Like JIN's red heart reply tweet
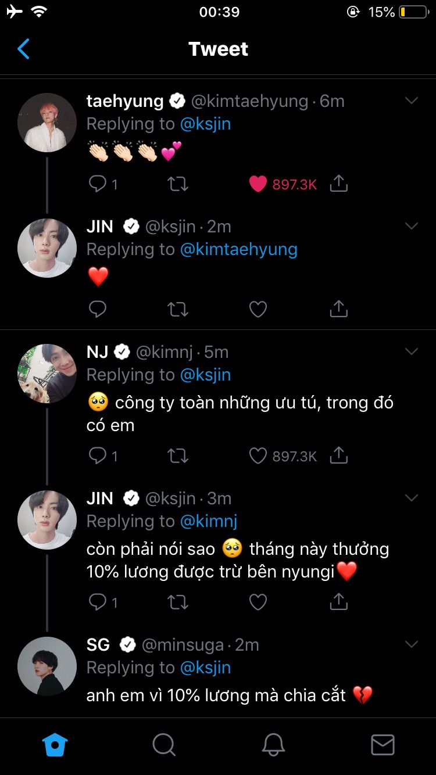Viewport: 436px width, 775px height. click(258, 310)
